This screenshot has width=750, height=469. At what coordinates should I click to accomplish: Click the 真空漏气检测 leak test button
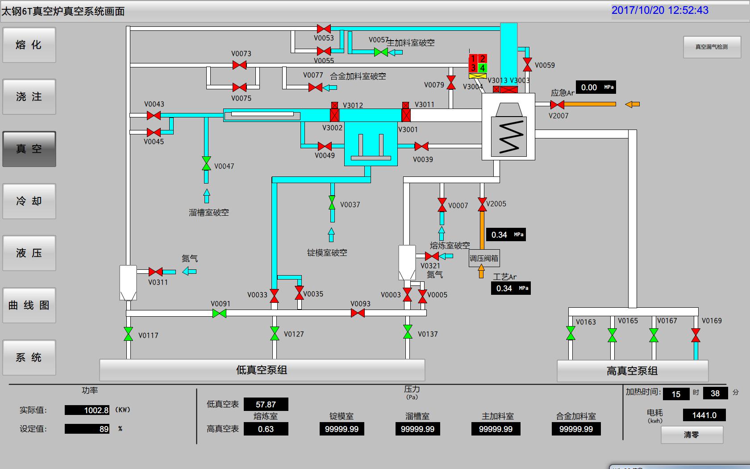point(712,47)
